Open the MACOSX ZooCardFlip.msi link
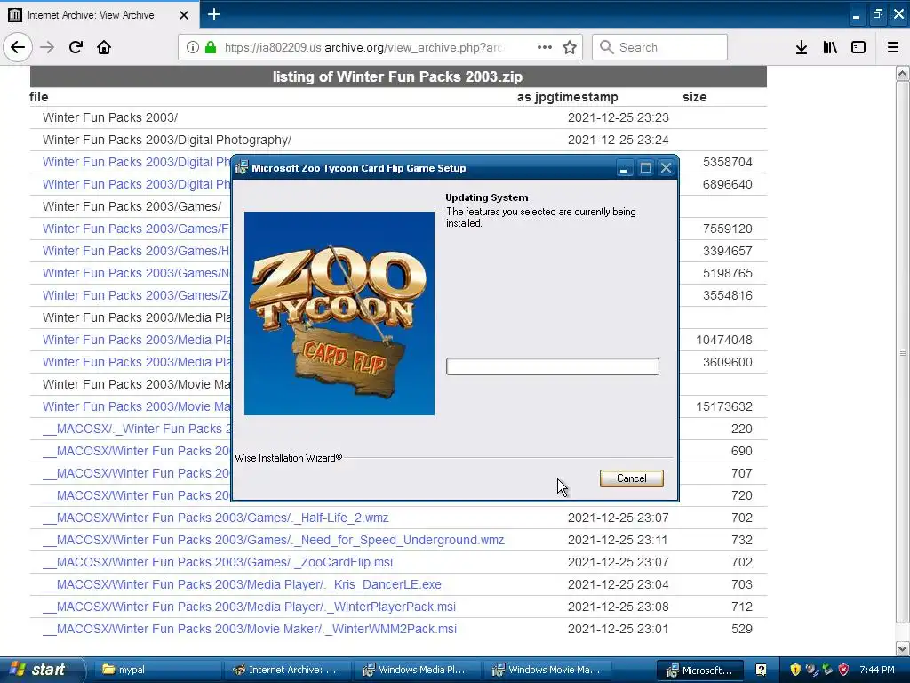Screen dimensions: 910x683 (x=218, y=562)
